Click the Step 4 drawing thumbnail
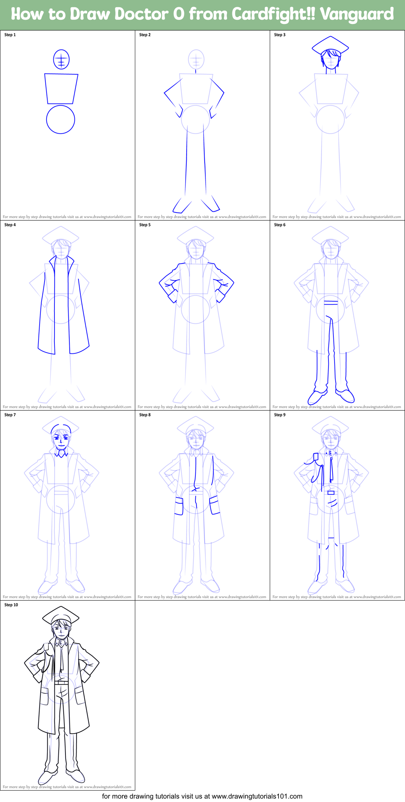Screen dimensions: 405x802 [x=67, y=315]
